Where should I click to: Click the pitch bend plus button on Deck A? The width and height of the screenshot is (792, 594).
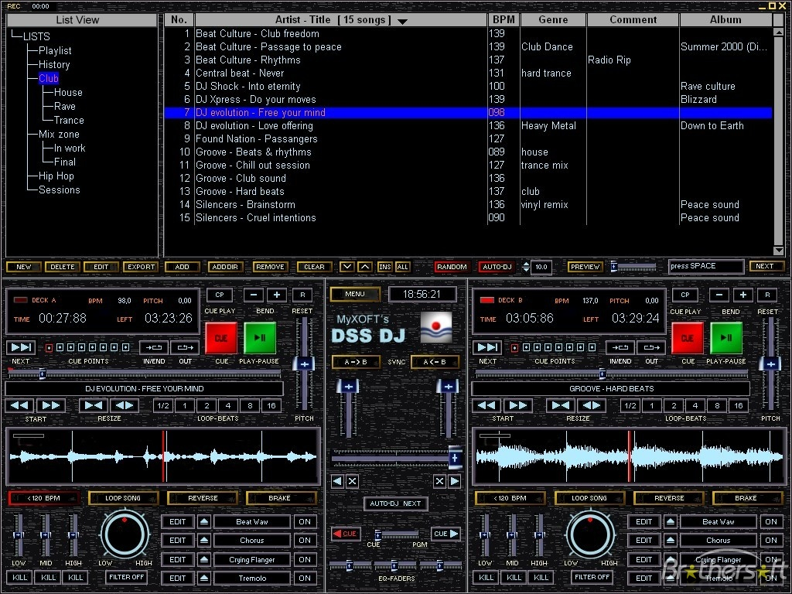(x=277, y=295)
